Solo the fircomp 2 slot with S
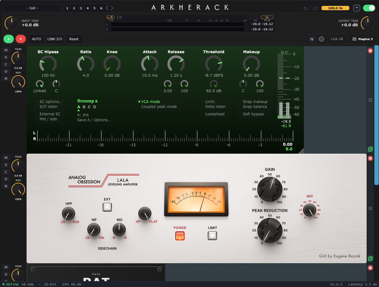Image resolution: width=379 pixels, height=287 pixels. point(6,57)
